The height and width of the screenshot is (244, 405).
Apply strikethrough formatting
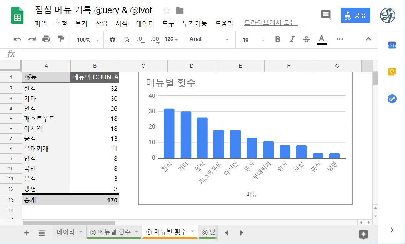pyautogui.click(x=306, y=39)
